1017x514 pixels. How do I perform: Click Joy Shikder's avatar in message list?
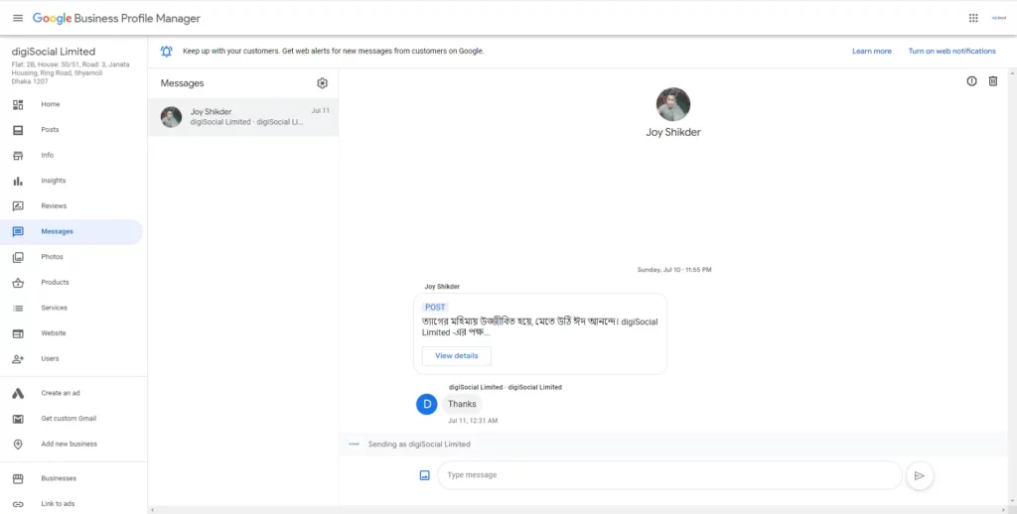[171, 117]
